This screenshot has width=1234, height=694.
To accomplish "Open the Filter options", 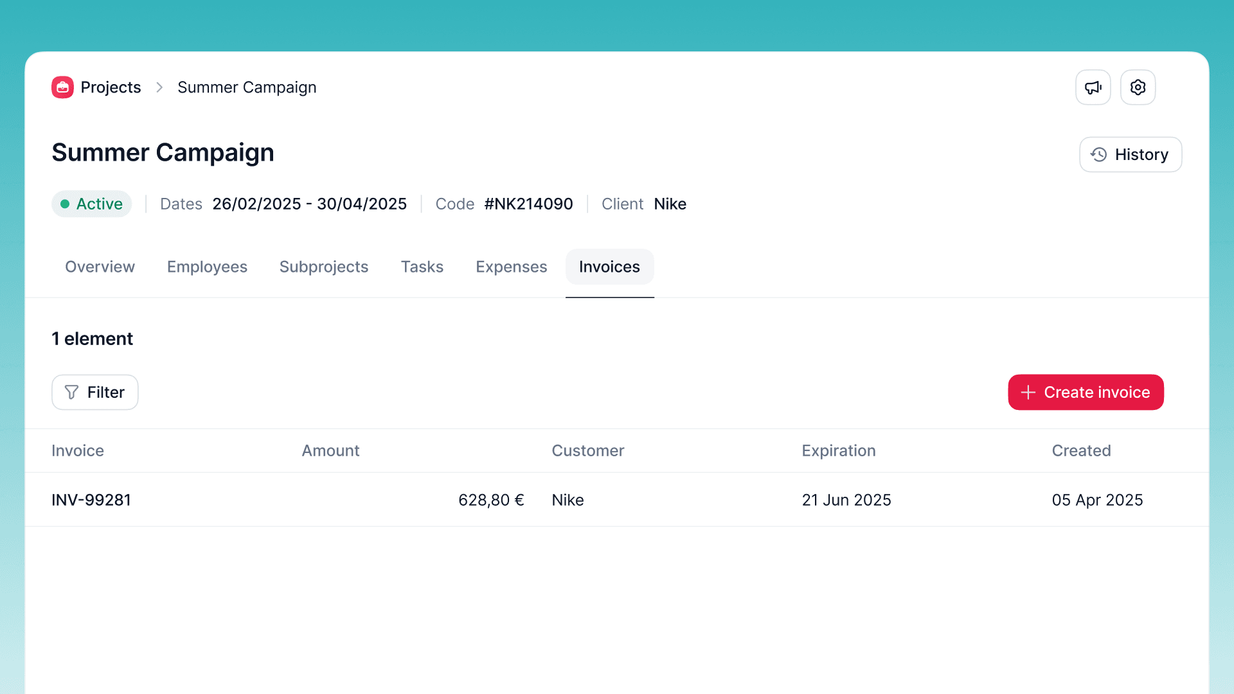I will click(94, 392).
